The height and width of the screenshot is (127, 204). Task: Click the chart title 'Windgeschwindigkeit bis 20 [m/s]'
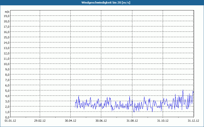(x=102, y=3)
